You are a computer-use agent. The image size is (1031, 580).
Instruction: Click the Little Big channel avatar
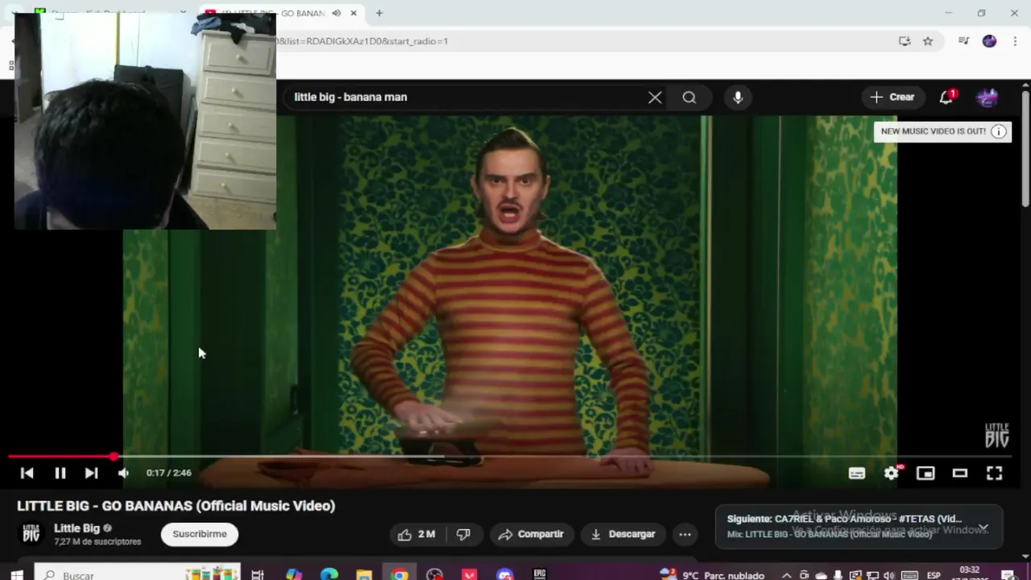31,533
